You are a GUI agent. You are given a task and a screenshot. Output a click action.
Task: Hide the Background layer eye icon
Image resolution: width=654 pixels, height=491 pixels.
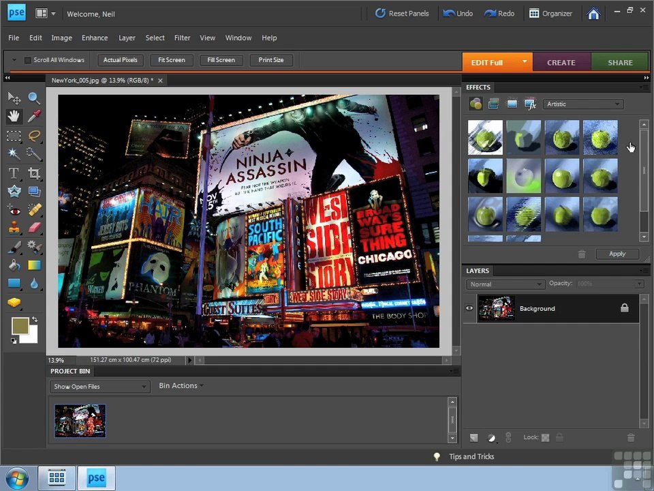[x=469, y=308]
